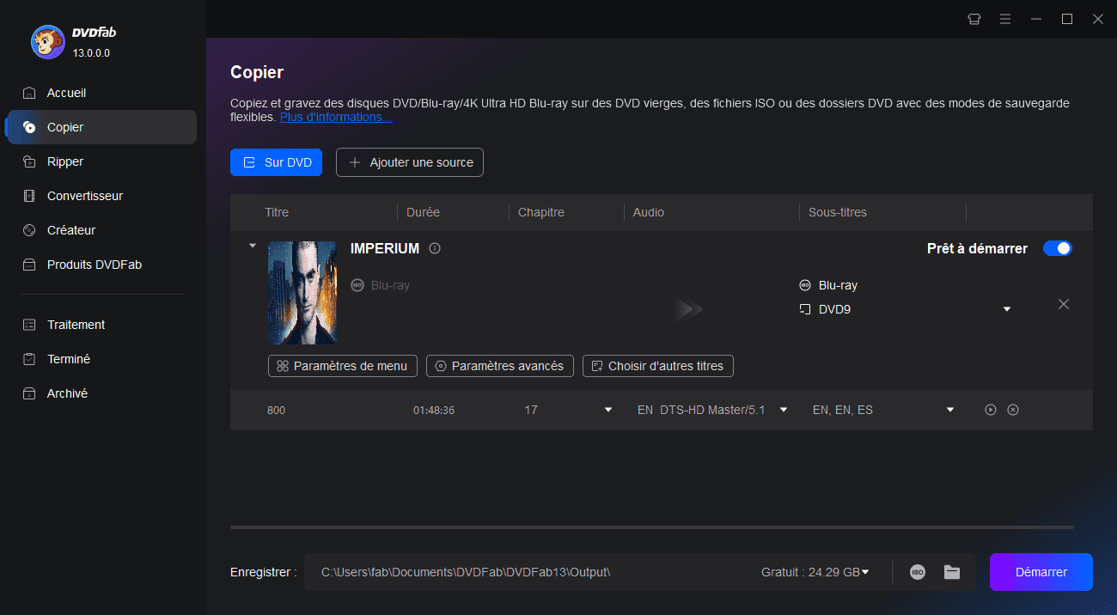This screenshot has height=615, width=1117.
Task: Click the Convertisseur film icon
Action: tap(29, 196)
